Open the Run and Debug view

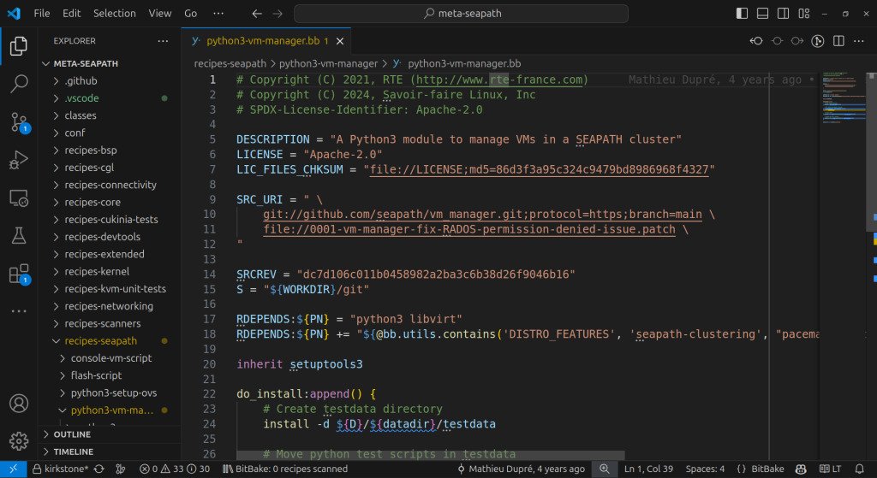pyautogui.click(x=18, y=160)
